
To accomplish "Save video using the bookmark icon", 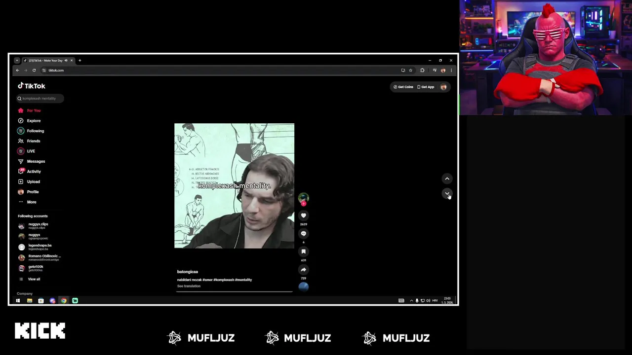I will (304, 252).
